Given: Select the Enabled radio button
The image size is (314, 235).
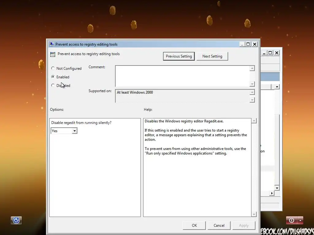Looking at the screenshot, I should [53, 77].
